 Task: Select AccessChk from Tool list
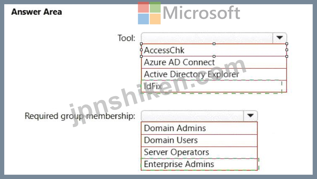click(x=214, y=50)
